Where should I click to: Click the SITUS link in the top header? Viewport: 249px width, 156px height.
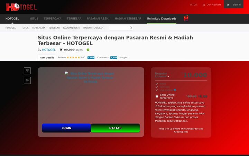pyautogui.click(x=193, y=5)
